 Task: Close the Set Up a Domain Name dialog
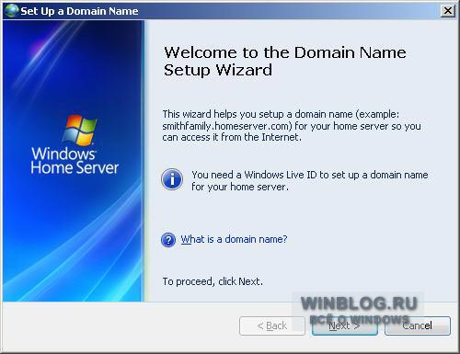click(448, 11)
